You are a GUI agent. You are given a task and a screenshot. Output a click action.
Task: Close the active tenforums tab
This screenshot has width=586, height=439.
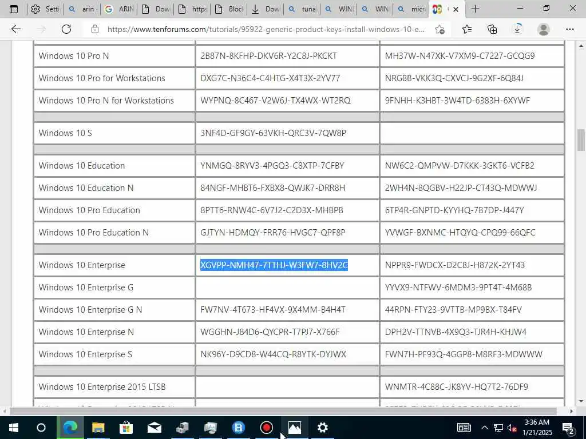coord(456,10)
